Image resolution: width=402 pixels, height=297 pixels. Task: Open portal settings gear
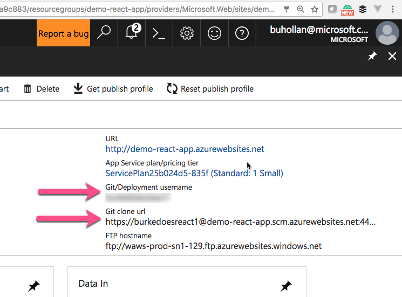[187, 33]
